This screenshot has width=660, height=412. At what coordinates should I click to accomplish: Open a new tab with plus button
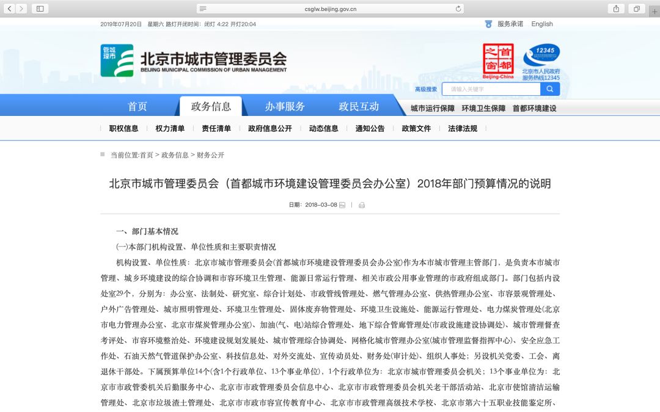click(x=654, y=12)
